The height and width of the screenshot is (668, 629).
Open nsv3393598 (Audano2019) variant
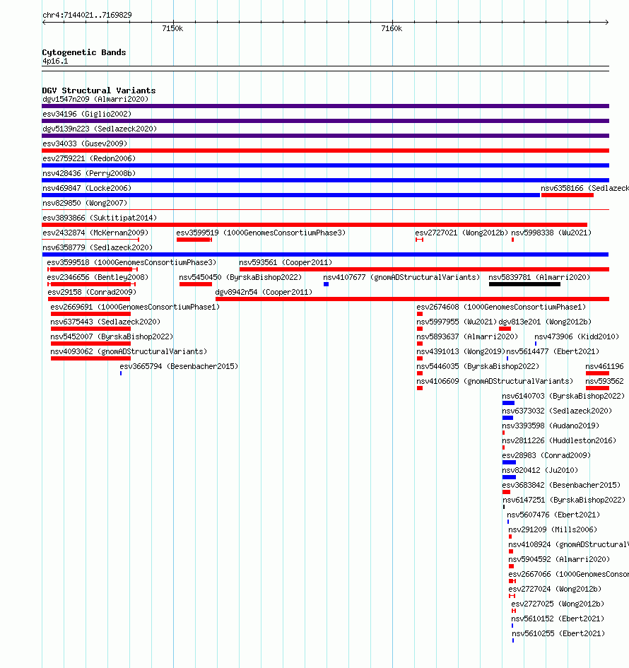(x=551, y=426)
